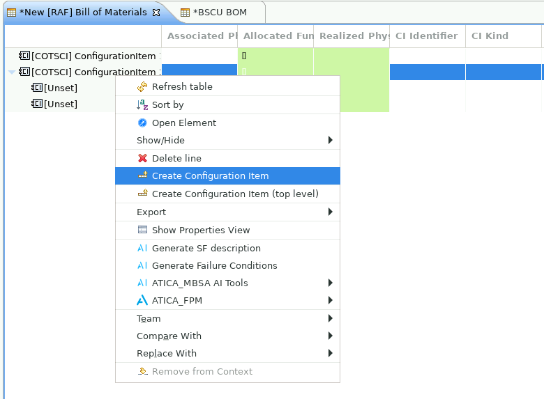Click the CI icon of the selected COTSCI row

pyautogui.click(x=24, y=71)
